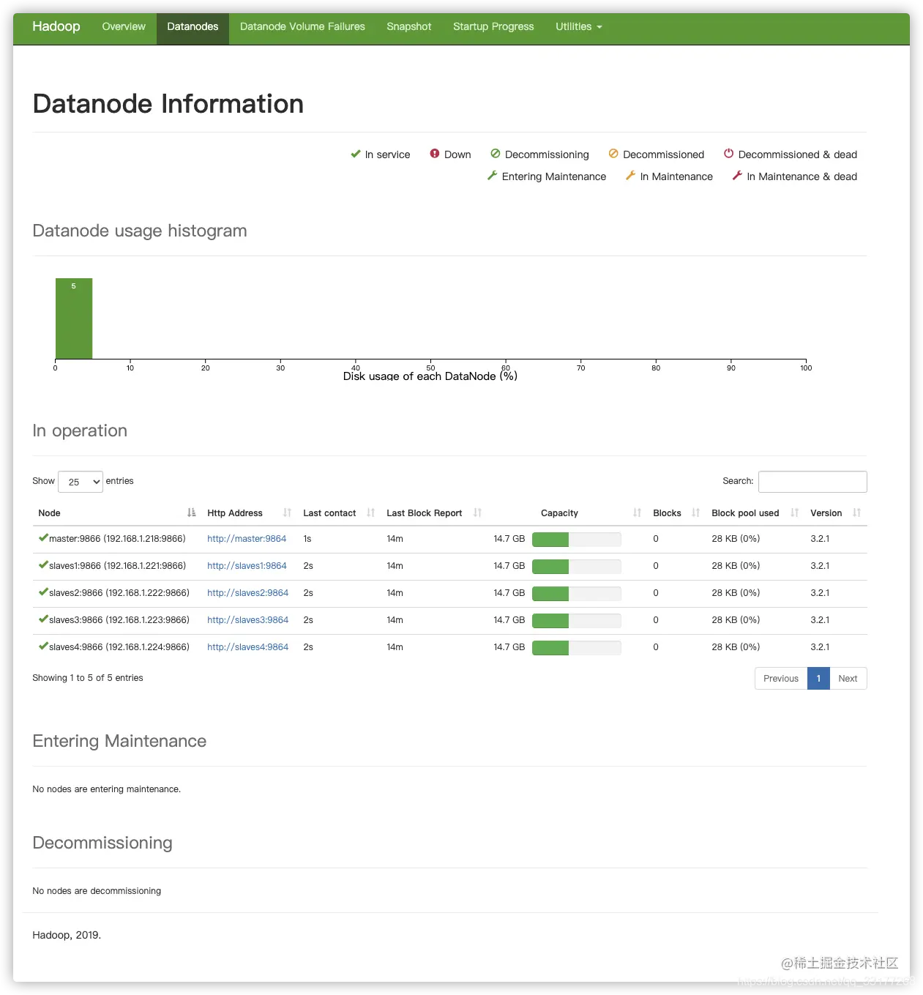This screenshot has width=923, height=995.
Task: Click slaves4 row's 3.2.1 version value
Action: pyautogui.click(x=820, y=647)
